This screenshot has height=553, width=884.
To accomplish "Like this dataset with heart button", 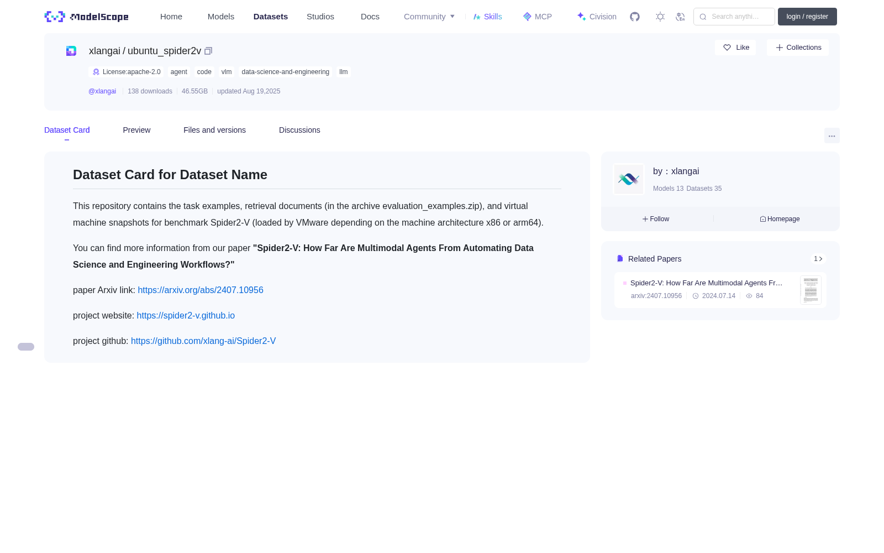I will 735,48.
